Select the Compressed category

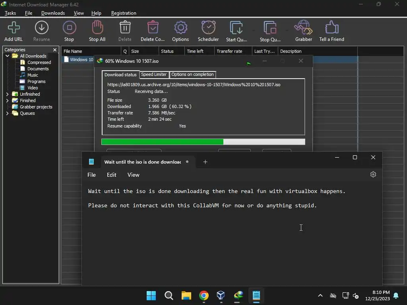point(39,62)
